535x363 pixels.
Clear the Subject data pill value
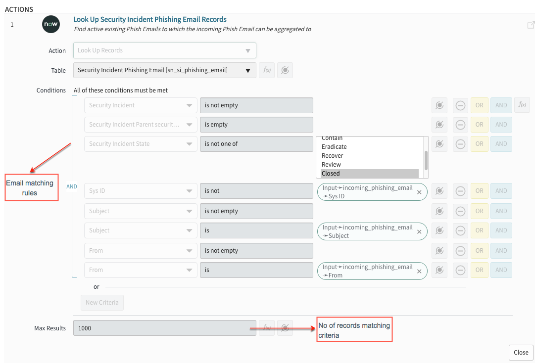pyautogui.click(x=419, y=232)
